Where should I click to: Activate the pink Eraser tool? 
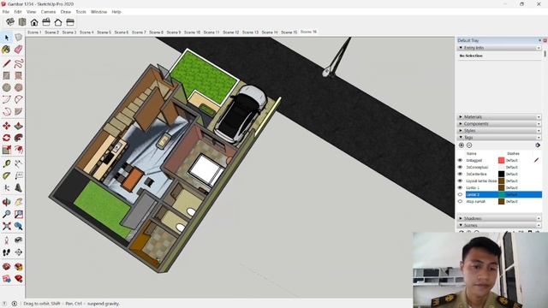(19, 50)
